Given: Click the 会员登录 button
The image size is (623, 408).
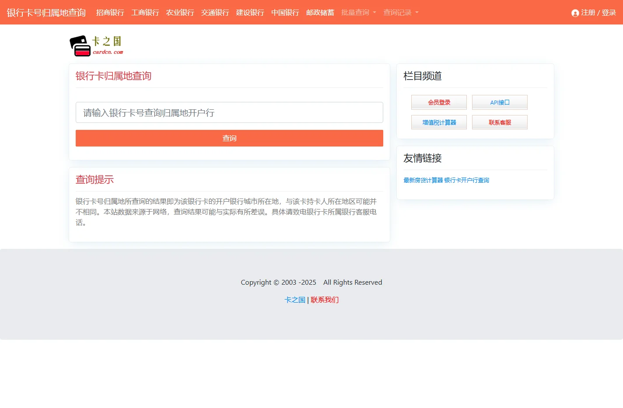Looking at the screenshot, I should tap(439, 102).
